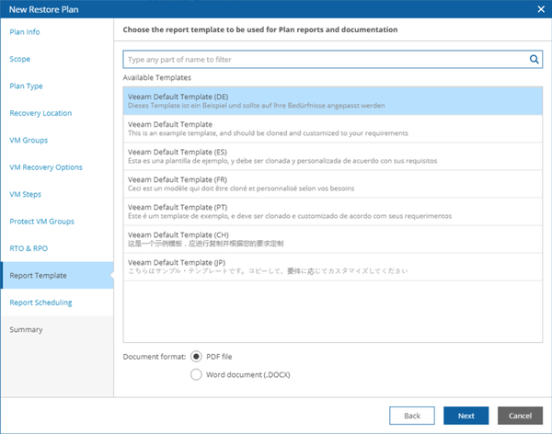
Task: Switch to Plan Type step
Action: pyautogui.click(x=25, y=86)
